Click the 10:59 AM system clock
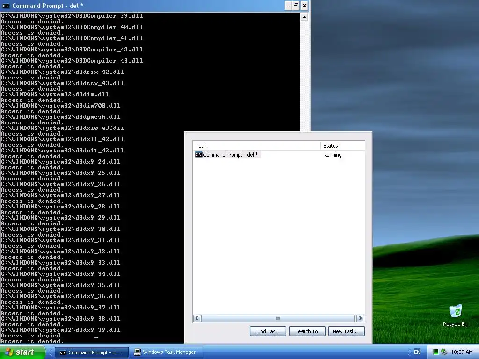Viewport: 479px width, 359px height. point(462,352)
